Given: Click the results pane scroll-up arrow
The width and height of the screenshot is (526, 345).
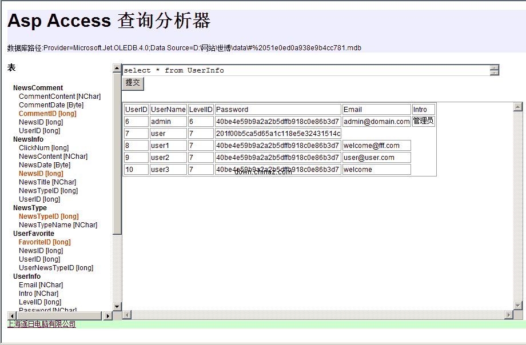Looking at the screenshot, I should (518, 107).
